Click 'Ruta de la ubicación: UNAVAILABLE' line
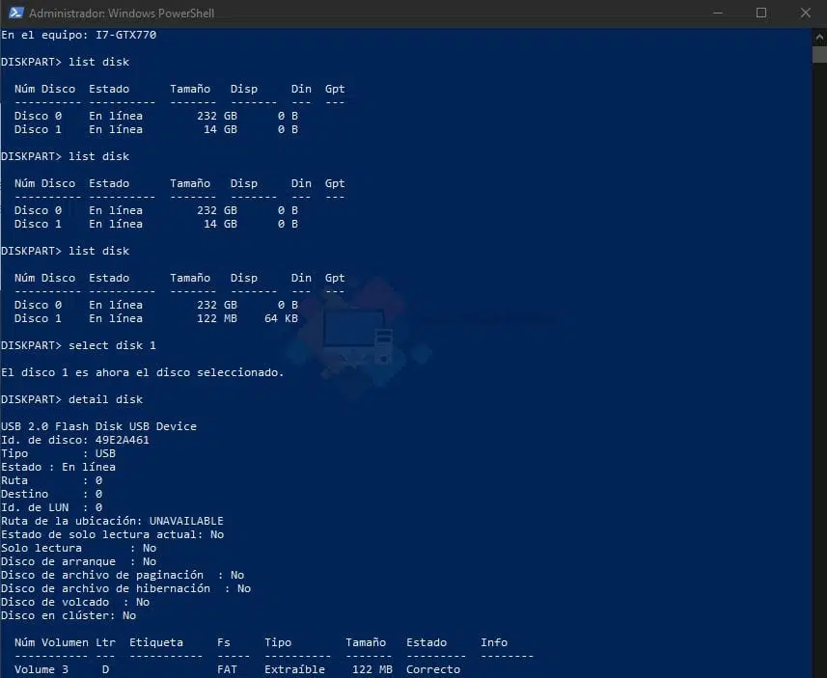This screenshot has width=827, height=678. pos(112,521)
